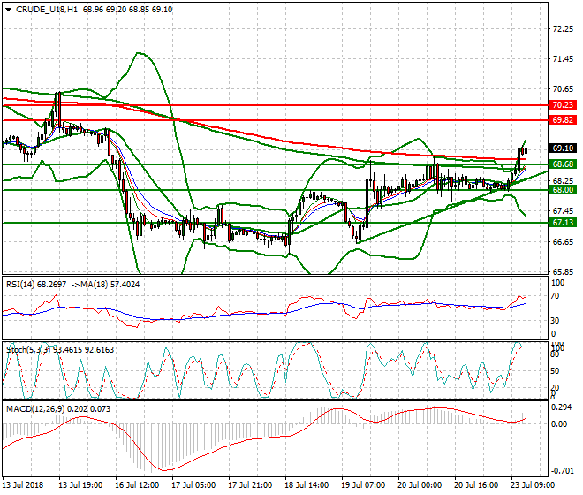Click the 70.65 price axis value
This screenshot has width=583, height=495.
[x=563, y=89]
